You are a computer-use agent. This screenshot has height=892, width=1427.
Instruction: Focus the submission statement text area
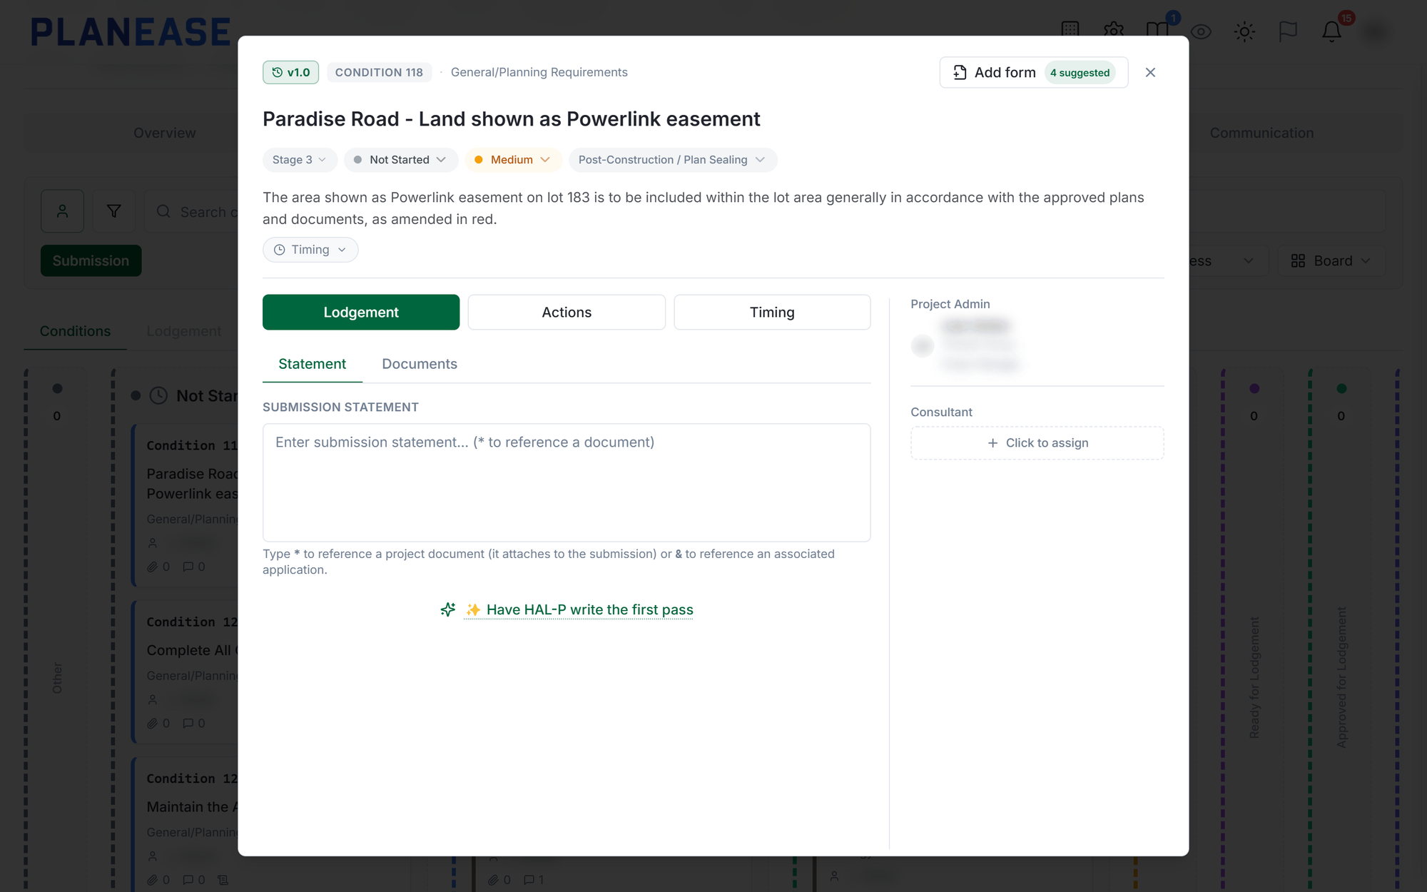(x=567, y=482)
